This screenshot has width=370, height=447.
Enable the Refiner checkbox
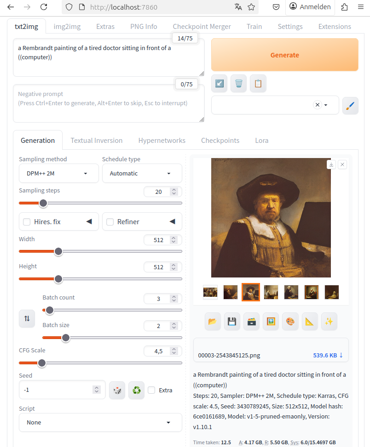110,222
